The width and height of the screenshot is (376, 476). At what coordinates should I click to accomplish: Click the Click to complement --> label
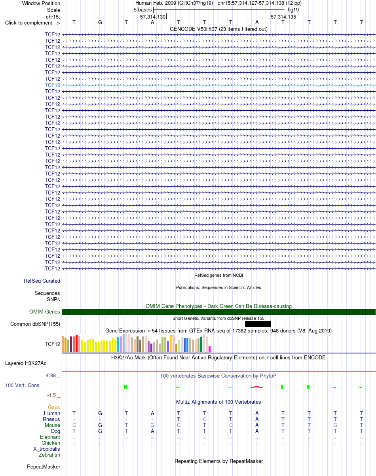pyautogui.click(x=32, y=23)
